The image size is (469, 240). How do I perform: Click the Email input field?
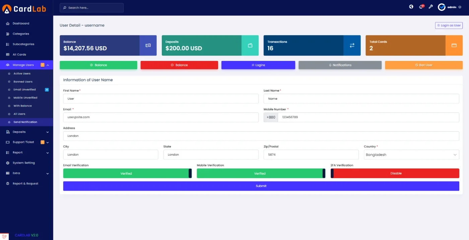161,117
